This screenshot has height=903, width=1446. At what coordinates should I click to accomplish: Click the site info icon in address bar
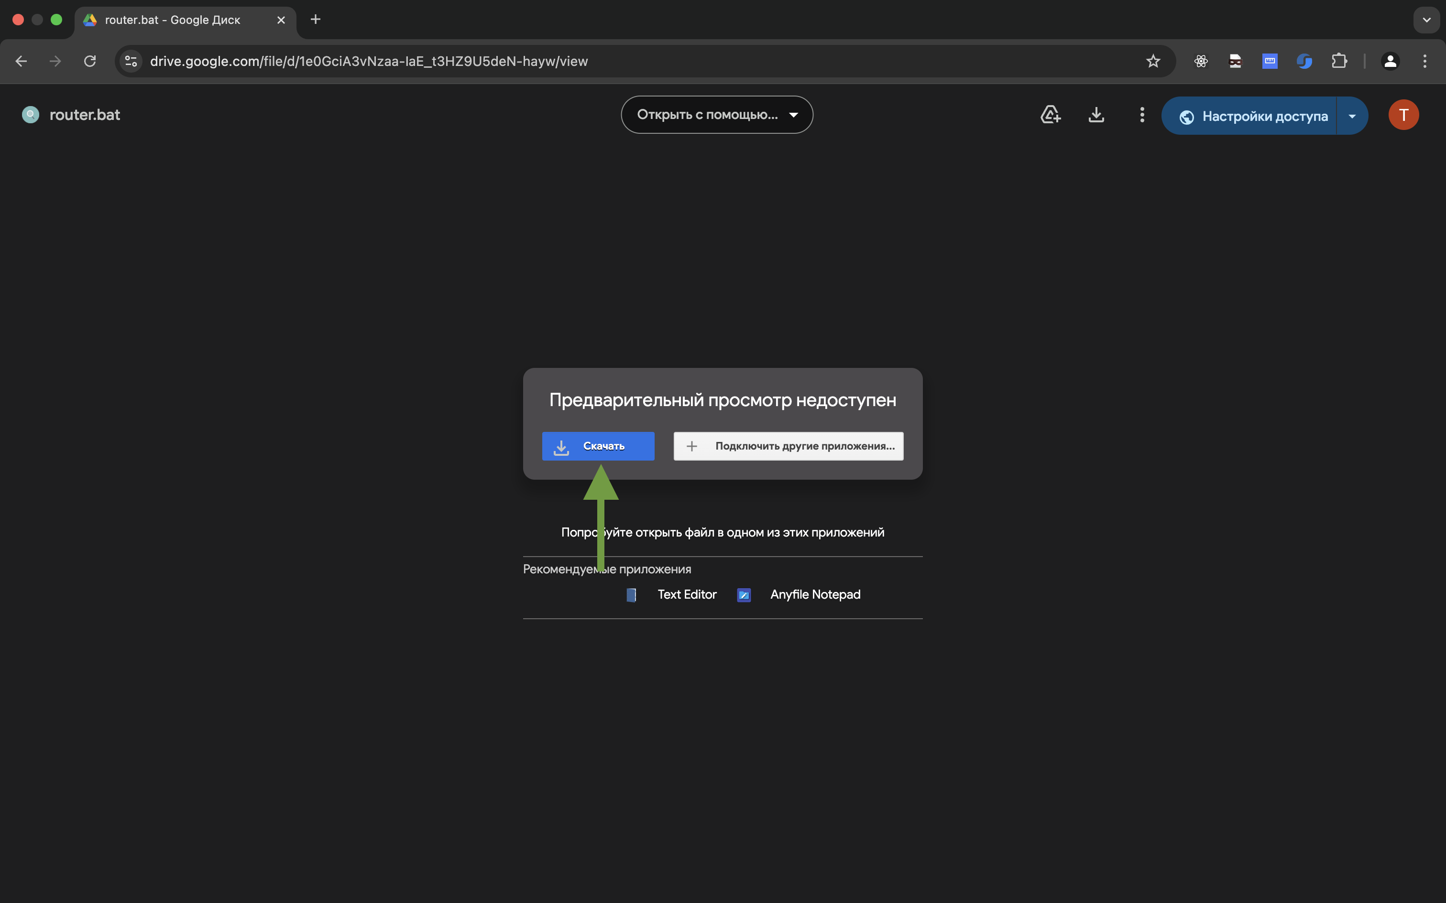coord(131,61)
